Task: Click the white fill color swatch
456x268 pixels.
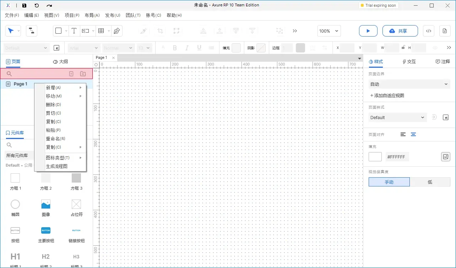Action: [x=375, y=157]
